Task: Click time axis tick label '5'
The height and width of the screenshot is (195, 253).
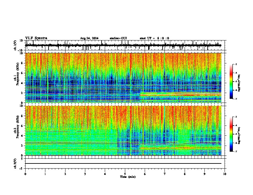Action: coord(125,174)
